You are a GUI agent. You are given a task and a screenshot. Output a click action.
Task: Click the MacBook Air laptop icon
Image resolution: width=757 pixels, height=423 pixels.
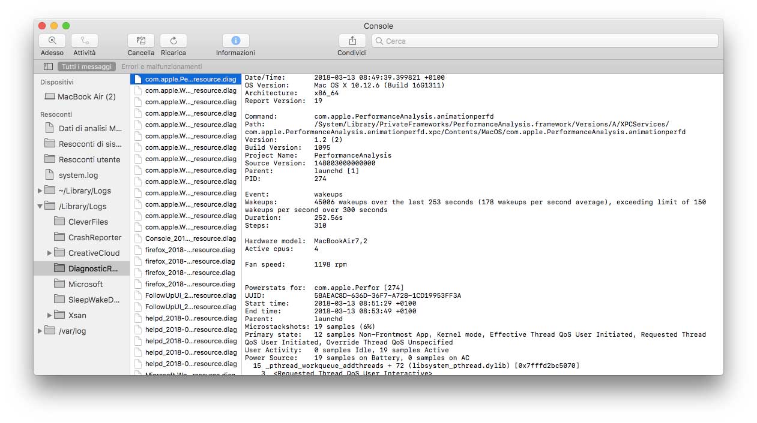[50, 96]
